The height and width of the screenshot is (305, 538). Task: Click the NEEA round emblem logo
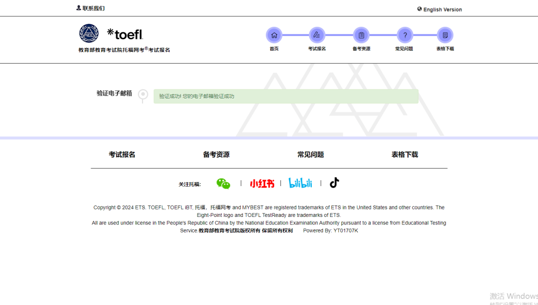89,33
